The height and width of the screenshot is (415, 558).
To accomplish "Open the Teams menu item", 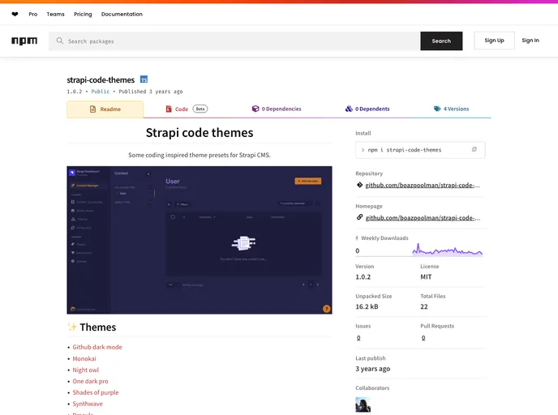I will click(x=55, y=15).
